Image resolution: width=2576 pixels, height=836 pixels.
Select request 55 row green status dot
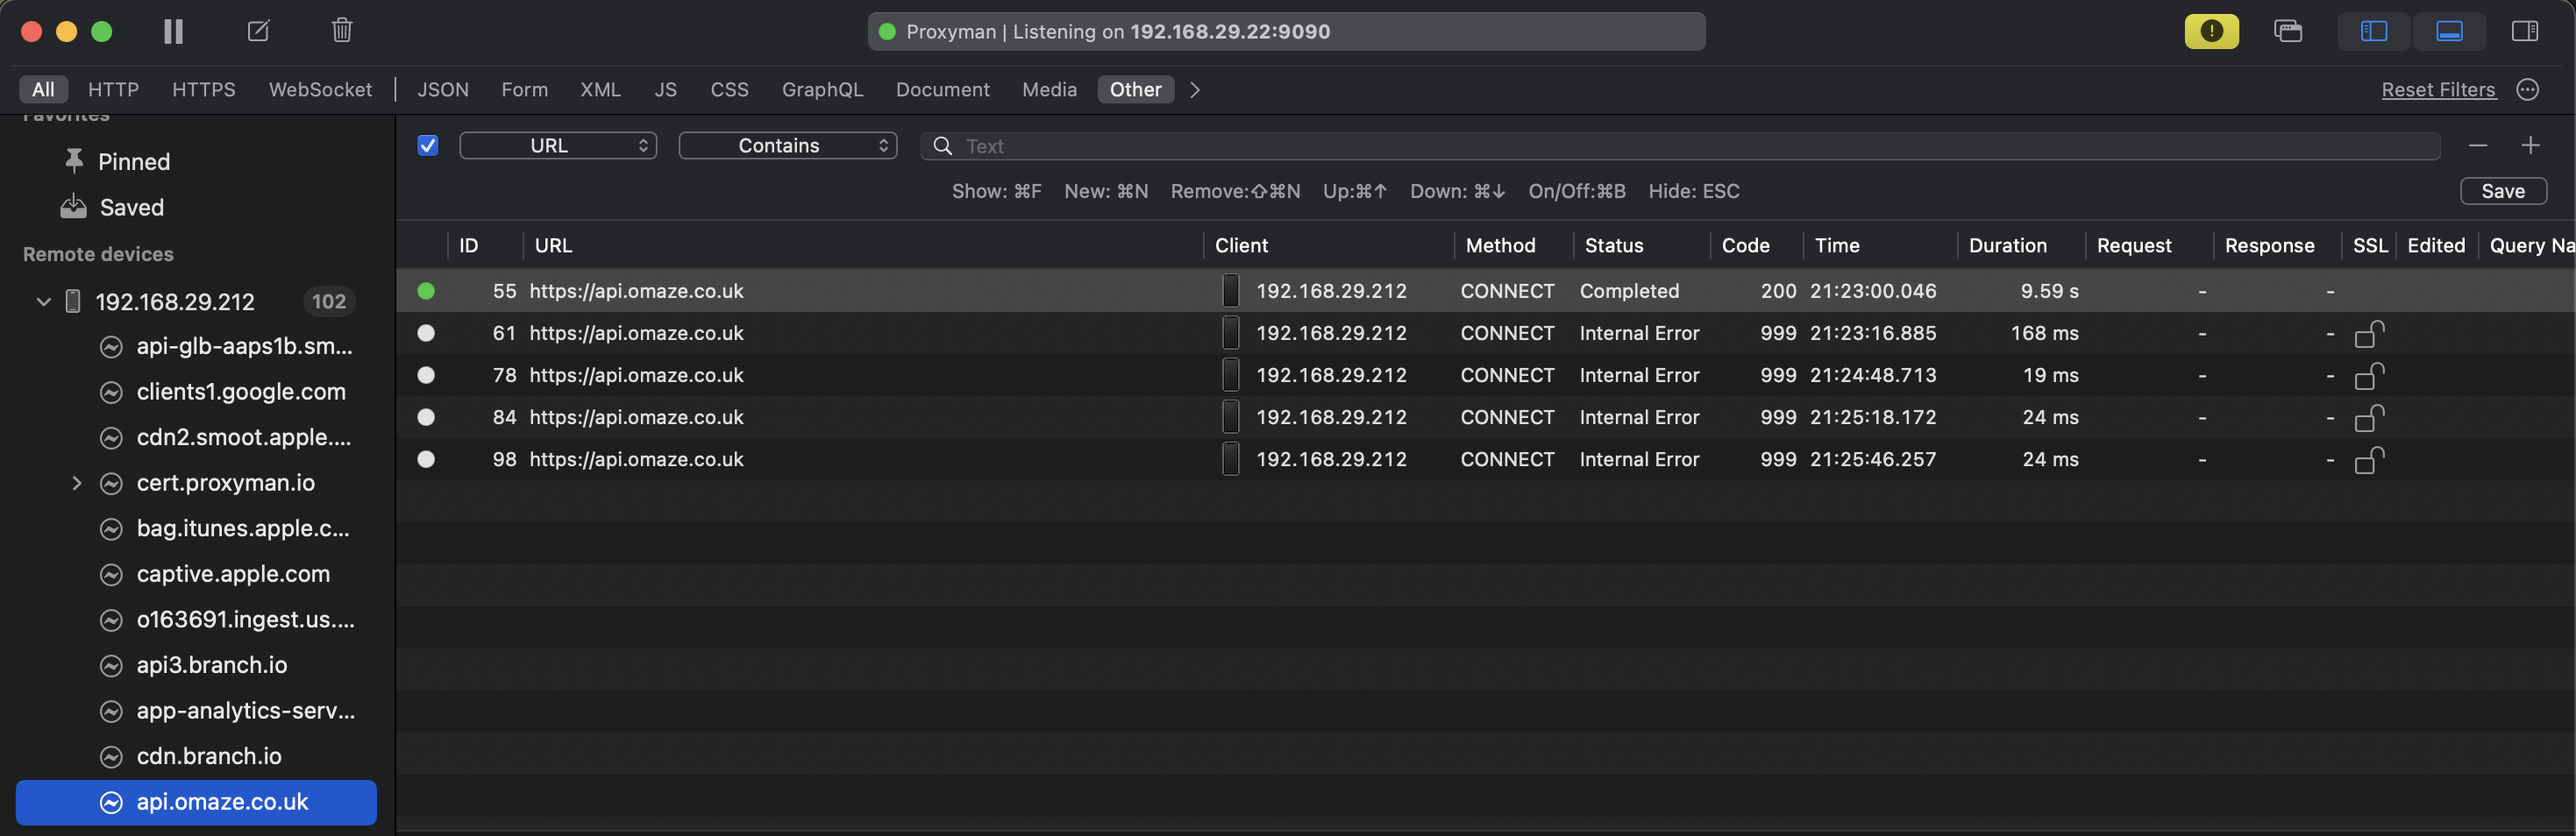tap(426, 291)
